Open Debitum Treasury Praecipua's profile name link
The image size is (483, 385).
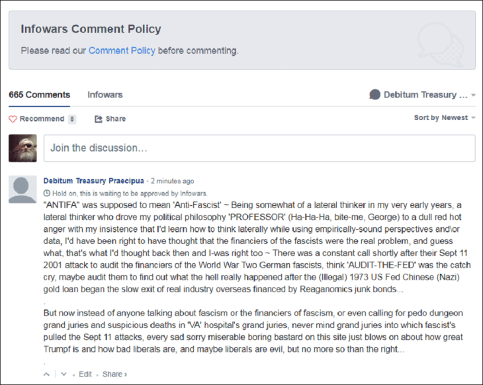click(x=95, y=181)
